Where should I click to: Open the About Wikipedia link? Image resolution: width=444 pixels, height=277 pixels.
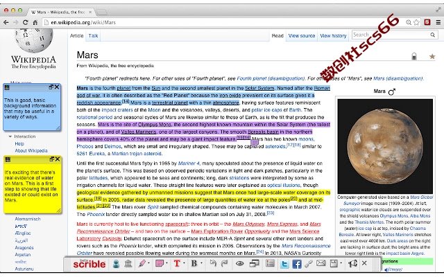[31, 151]
